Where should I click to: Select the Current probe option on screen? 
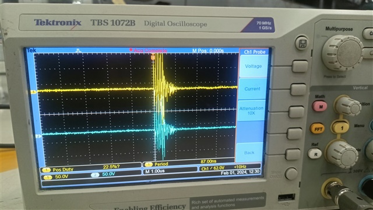pyautogui.click(x=252, y=89)
